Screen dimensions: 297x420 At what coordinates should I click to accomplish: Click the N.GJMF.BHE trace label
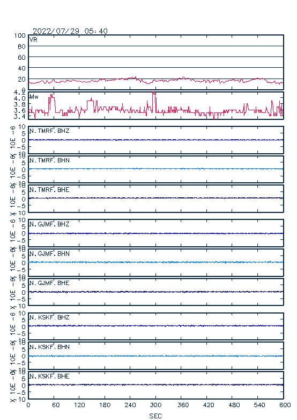(49, 283)
